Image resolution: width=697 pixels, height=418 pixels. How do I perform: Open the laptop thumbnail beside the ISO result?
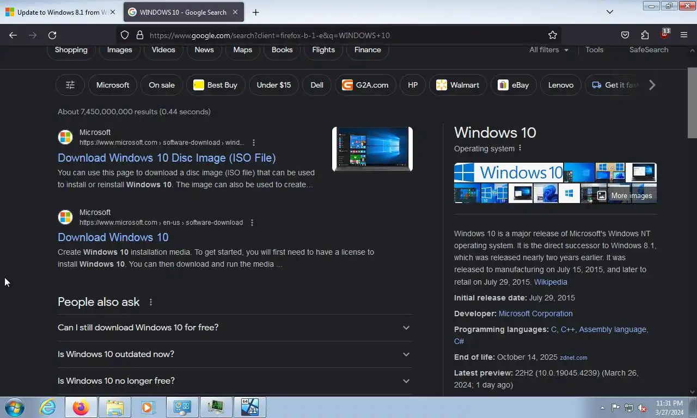(372, 149)
